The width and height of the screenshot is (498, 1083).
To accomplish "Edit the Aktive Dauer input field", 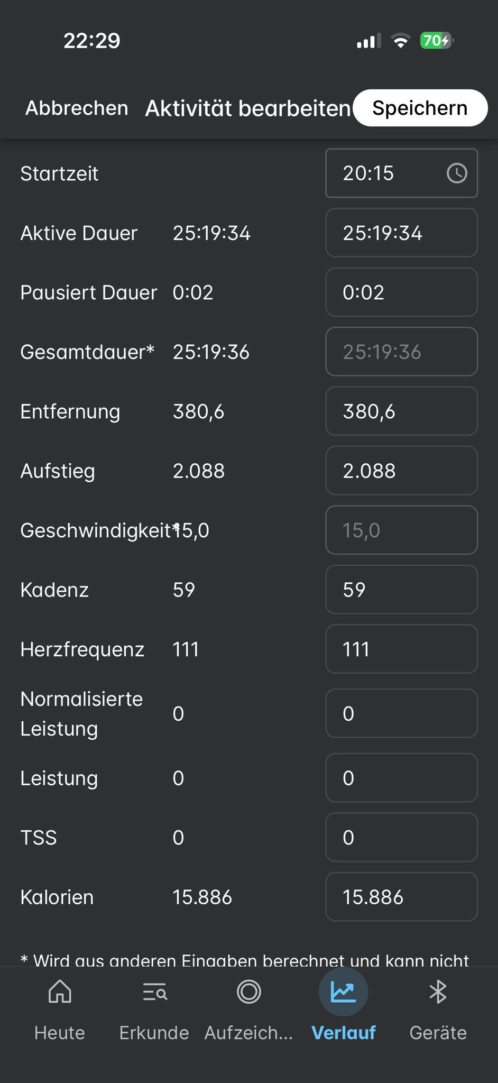I will 402,233.
